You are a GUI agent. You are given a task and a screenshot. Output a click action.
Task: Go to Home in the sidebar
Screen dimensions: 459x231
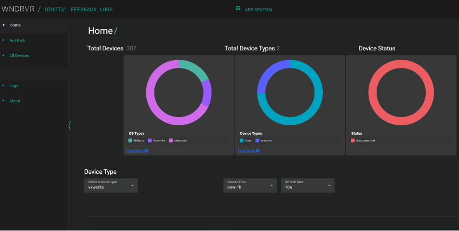tap(15, 25)
